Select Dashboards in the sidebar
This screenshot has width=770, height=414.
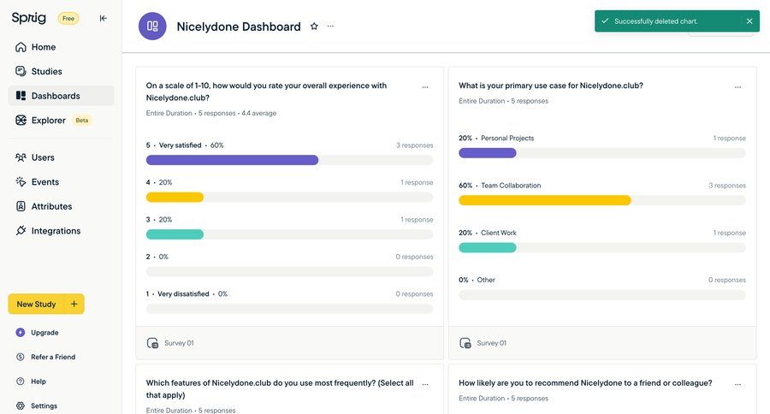pyautogui.click(x=55, y=96)
